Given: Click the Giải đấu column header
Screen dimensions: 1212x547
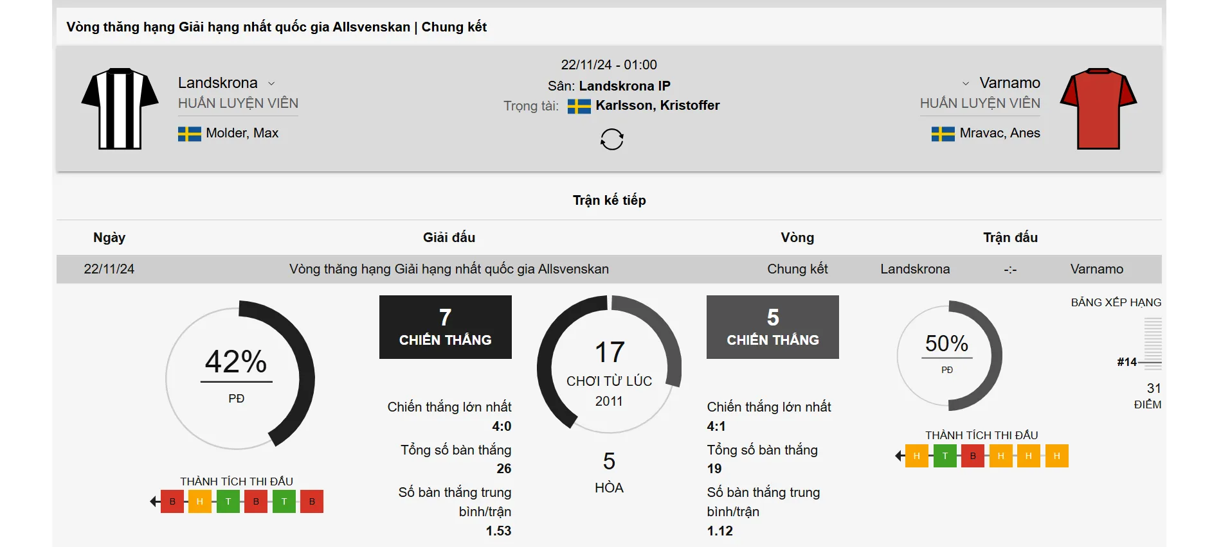Looking at the screenshot, I should pyautogui.click(x=450, y=237).
